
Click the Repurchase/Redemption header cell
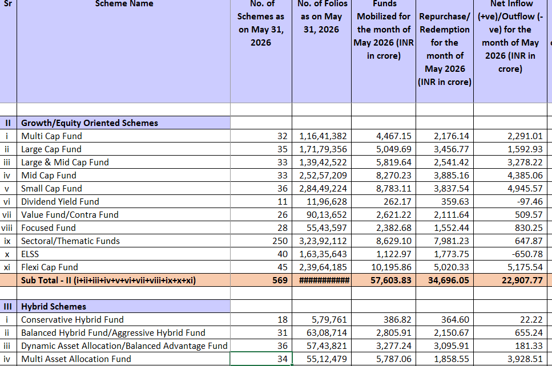coord(445,51)
